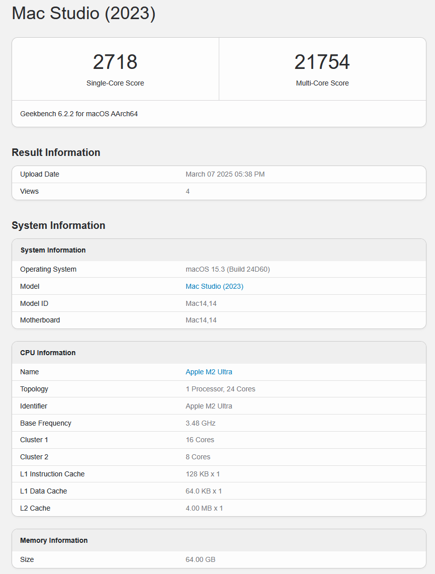Click the 64.00 GB memory size value
The width and height of the screenshot is (435, 574).
[200, 559]
